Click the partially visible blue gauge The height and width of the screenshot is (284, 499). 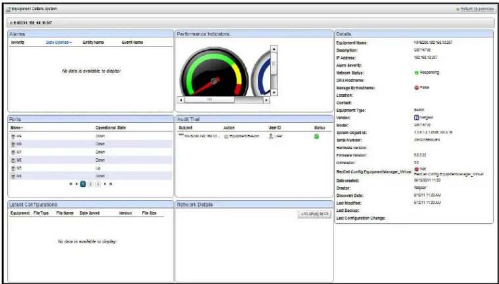262,73
